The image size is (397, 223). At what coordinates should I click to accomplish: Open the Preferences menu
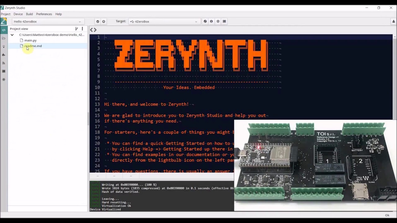pyautogui.click(x=44, y=14)
